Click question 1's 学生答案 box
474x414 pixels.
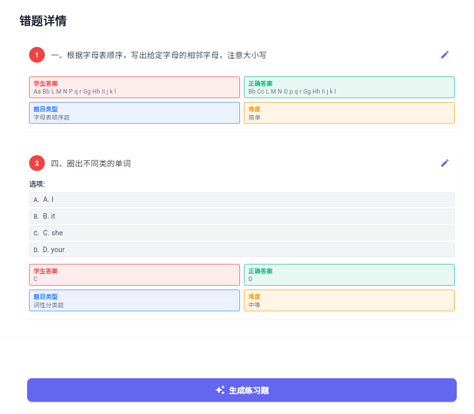click(135, 87)
